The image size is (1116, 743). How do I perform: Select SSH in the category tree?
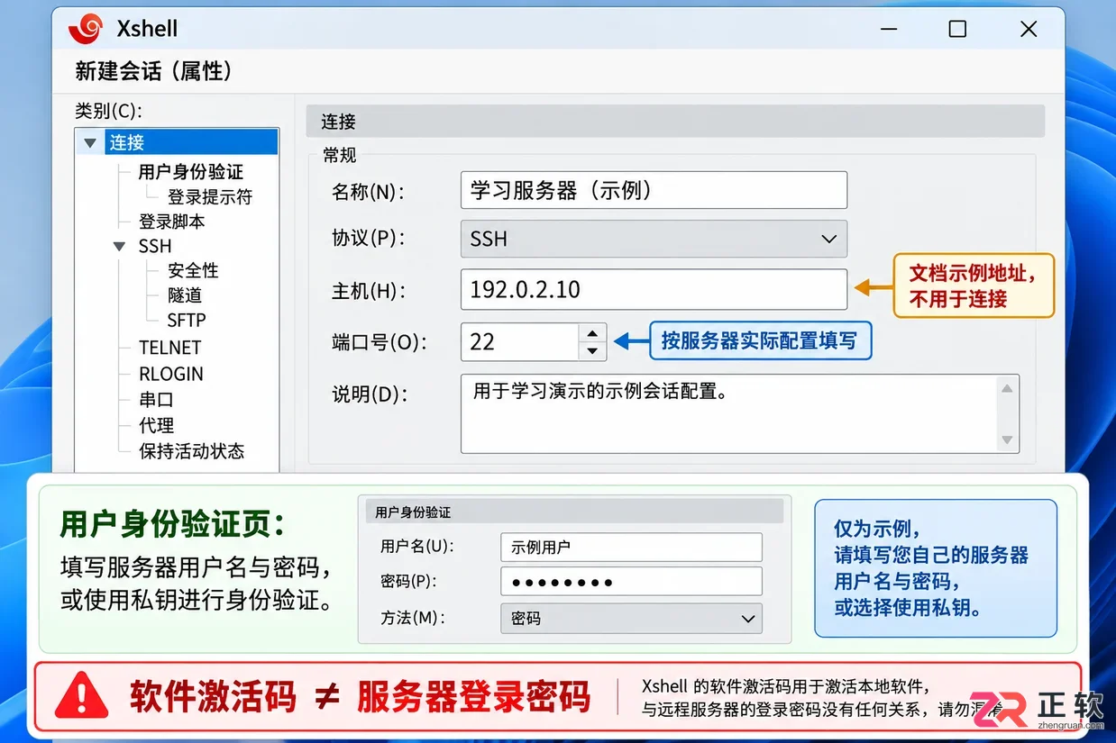[155, 246]
